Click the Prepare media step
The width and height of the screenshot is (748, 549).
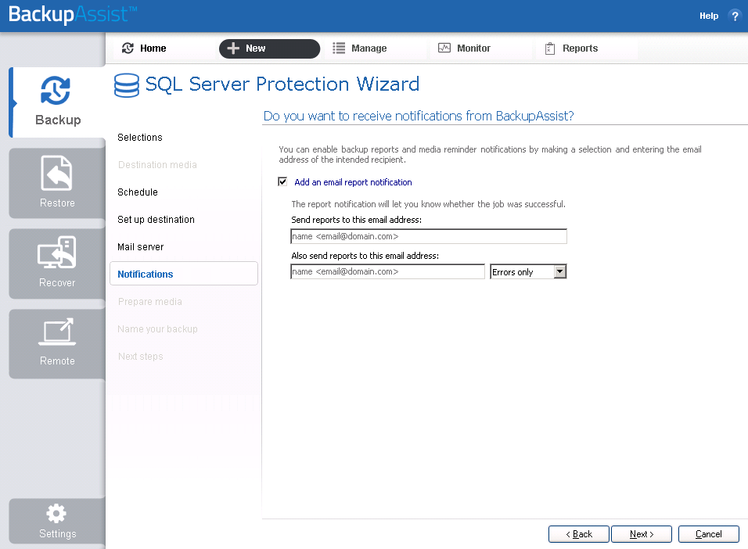click(149, 302)
